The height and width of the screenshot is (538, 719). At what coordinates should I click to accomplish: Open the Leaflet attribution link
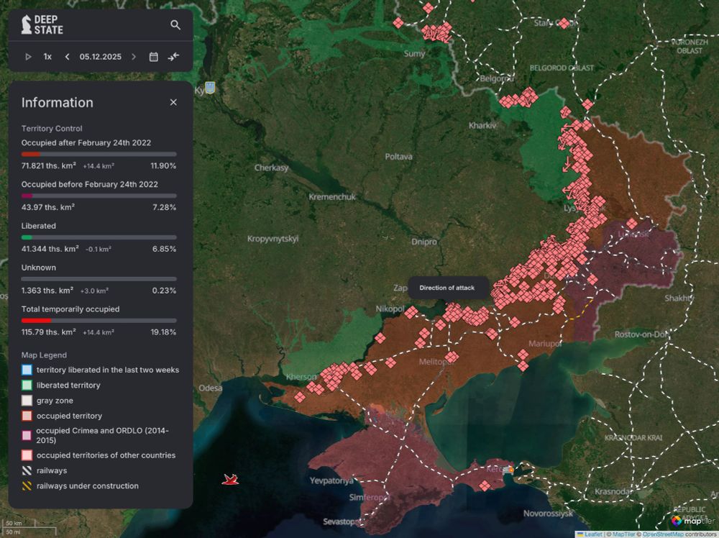click(x=590, y=534)
